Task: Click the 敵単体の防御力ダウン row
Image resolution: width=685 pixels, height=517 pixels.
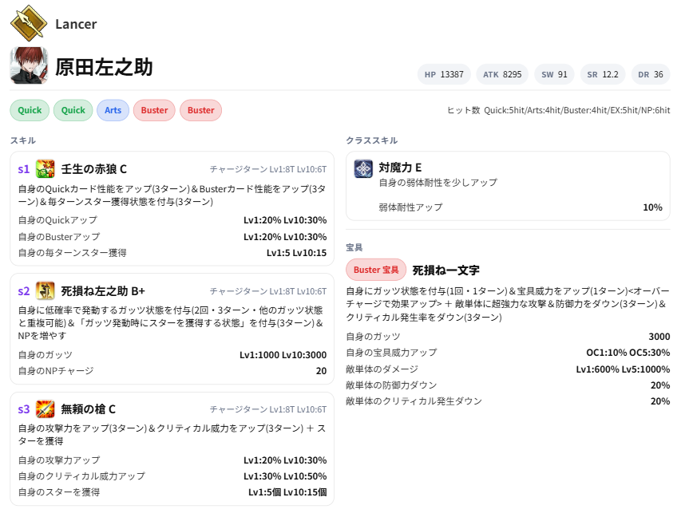Action: click(x=508, y=385)
